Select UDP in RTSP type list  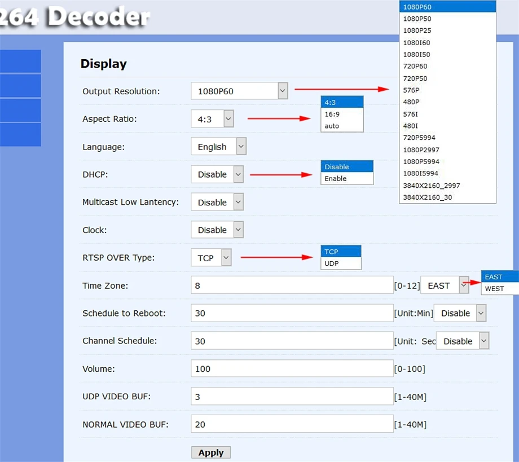(331, 263)
